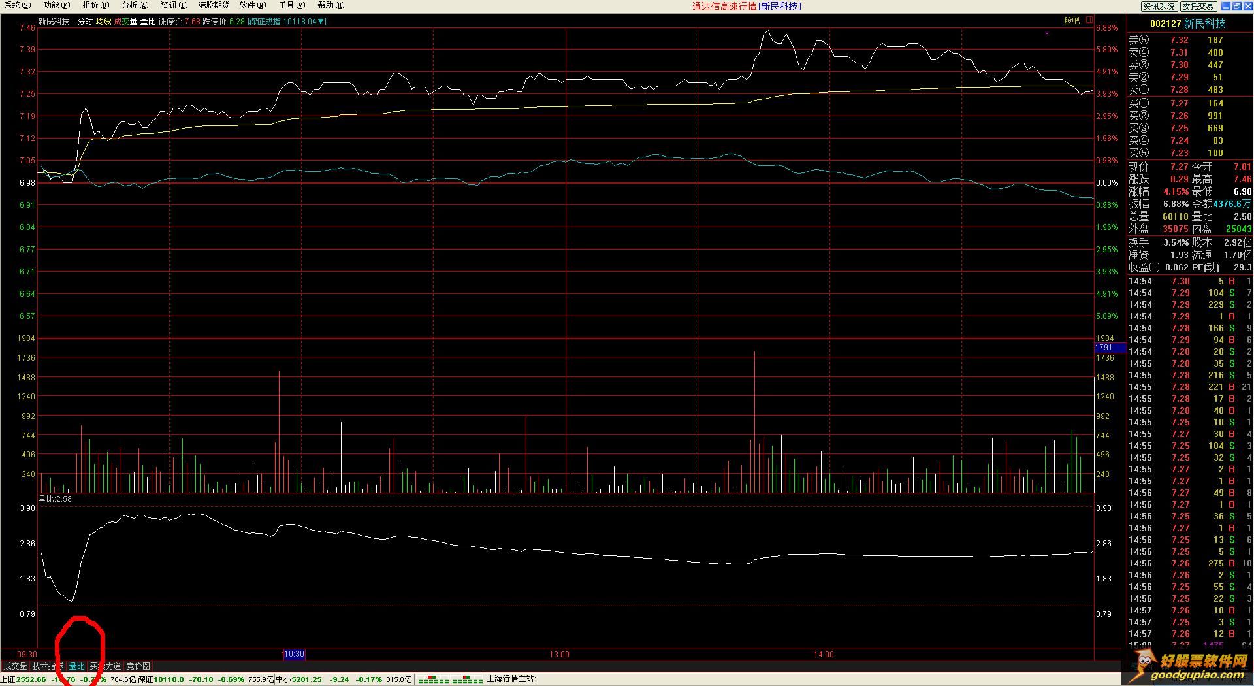This screenshot has height=686, width=1254.
Task: Click the 均线 label in chart header
Action: point(103,22)
